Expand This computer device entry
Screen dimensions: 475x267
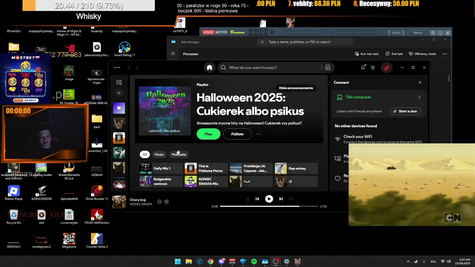(x=379, y=97)
